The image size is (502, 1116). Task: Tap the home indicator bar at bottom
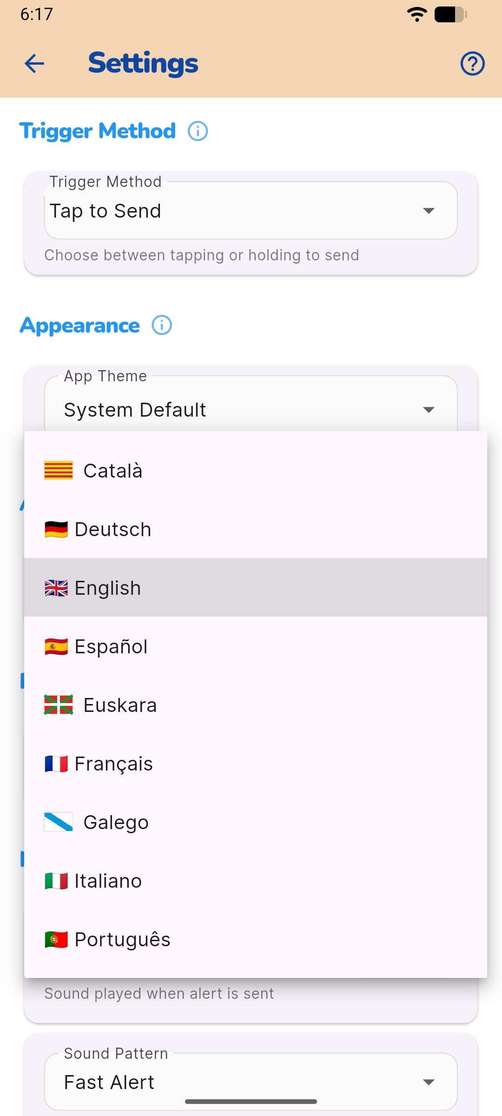coord(251,1101)
